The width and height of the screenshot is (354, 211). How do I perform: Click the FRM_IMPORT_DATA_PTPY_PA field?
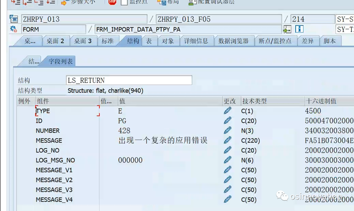tap(188, 29)
